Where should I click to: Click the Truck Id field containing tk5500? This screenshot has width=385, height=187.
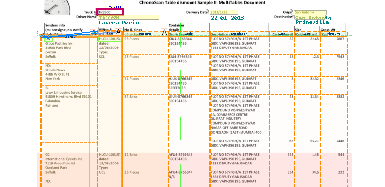coord(110,12)
